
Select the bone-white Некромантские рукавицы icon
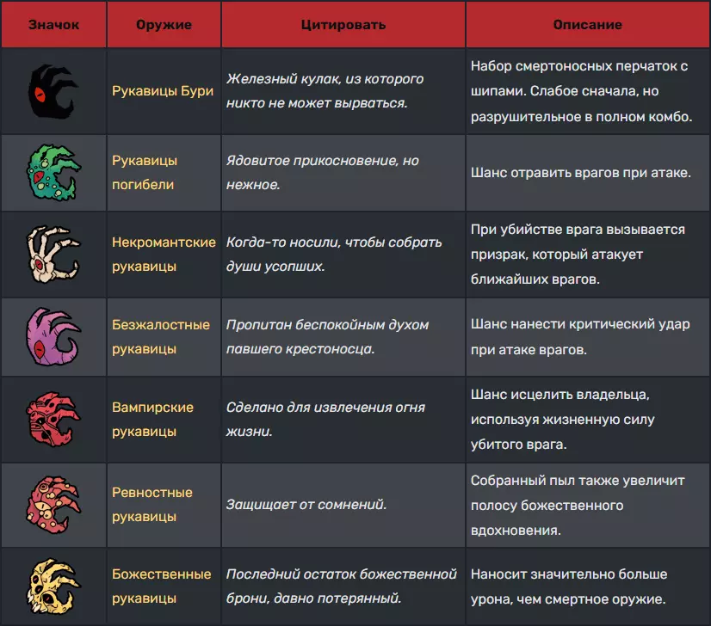pyautogui.click(x=53, y=255)
